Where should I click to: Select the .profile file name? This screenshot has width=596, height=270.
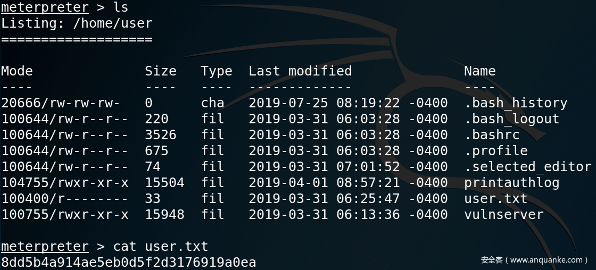point(495,151)
